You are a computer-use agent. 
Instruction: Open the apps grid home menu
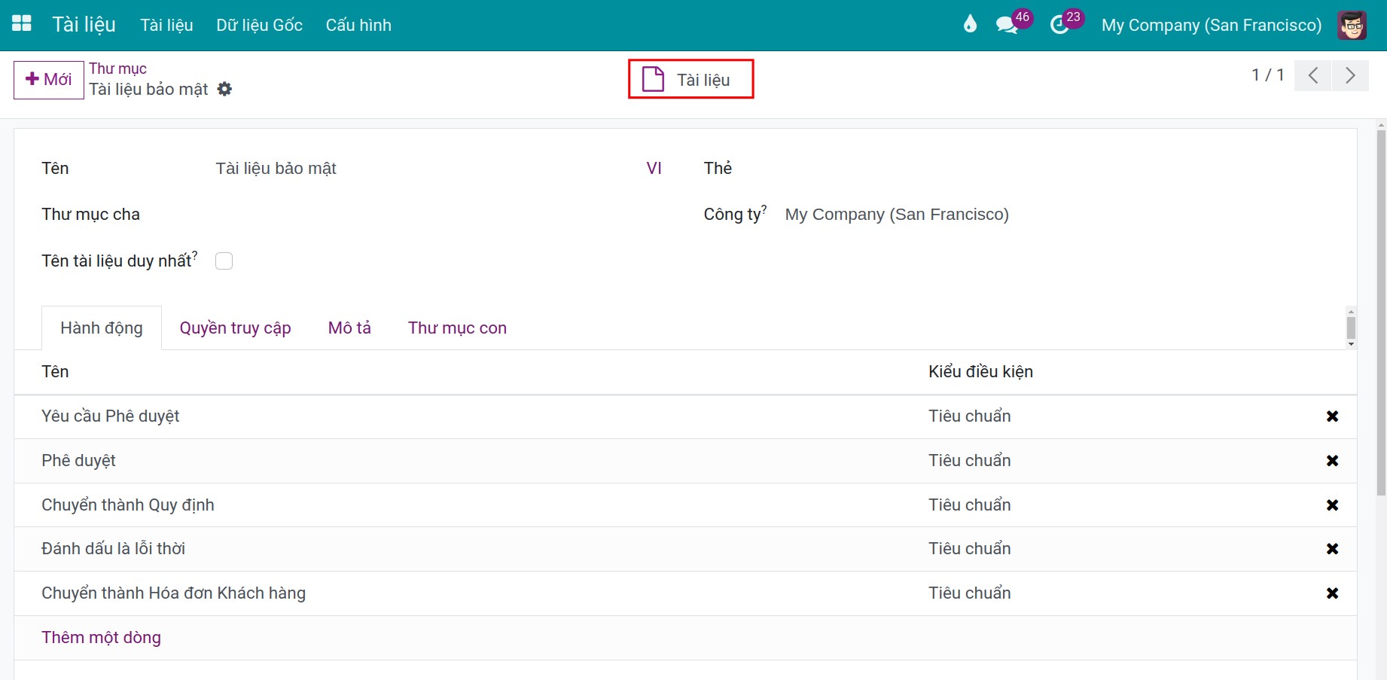pyautogui.click(x=22, y=24)
